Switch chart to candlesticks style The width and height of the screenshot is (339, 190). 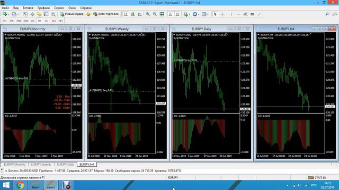pyautogui.click(x=133, y=14)
